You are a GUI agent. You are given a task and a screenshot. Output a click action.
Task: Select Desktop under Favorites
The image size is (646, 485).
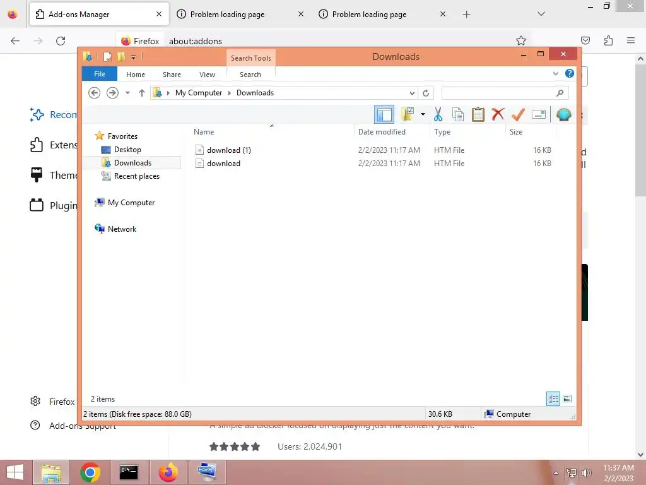point(127,149)
